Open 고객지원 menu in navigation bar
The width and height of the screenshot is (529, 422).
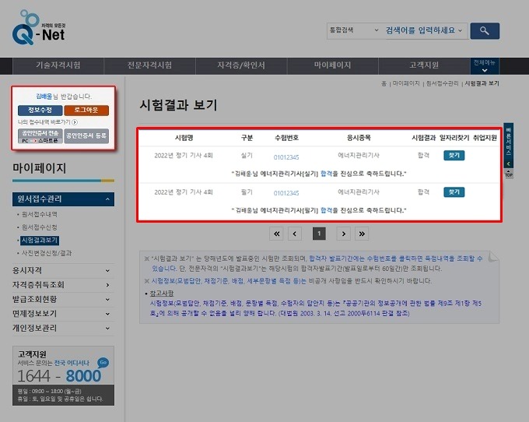tap(424, 65)
